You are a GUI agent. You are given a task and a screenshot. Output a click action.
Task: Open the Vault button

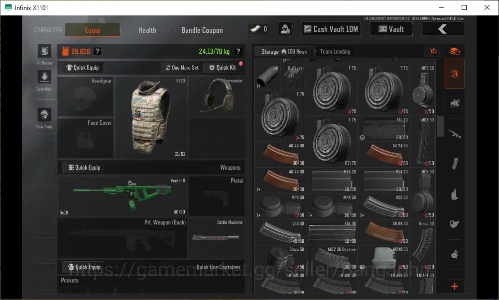point(391,29)
